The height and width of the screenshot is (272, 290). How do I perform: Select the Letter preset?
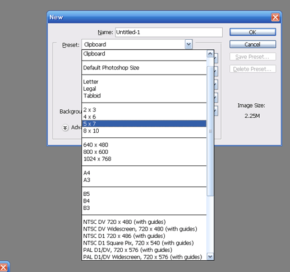pyautogui.click(x=144, y=82)
